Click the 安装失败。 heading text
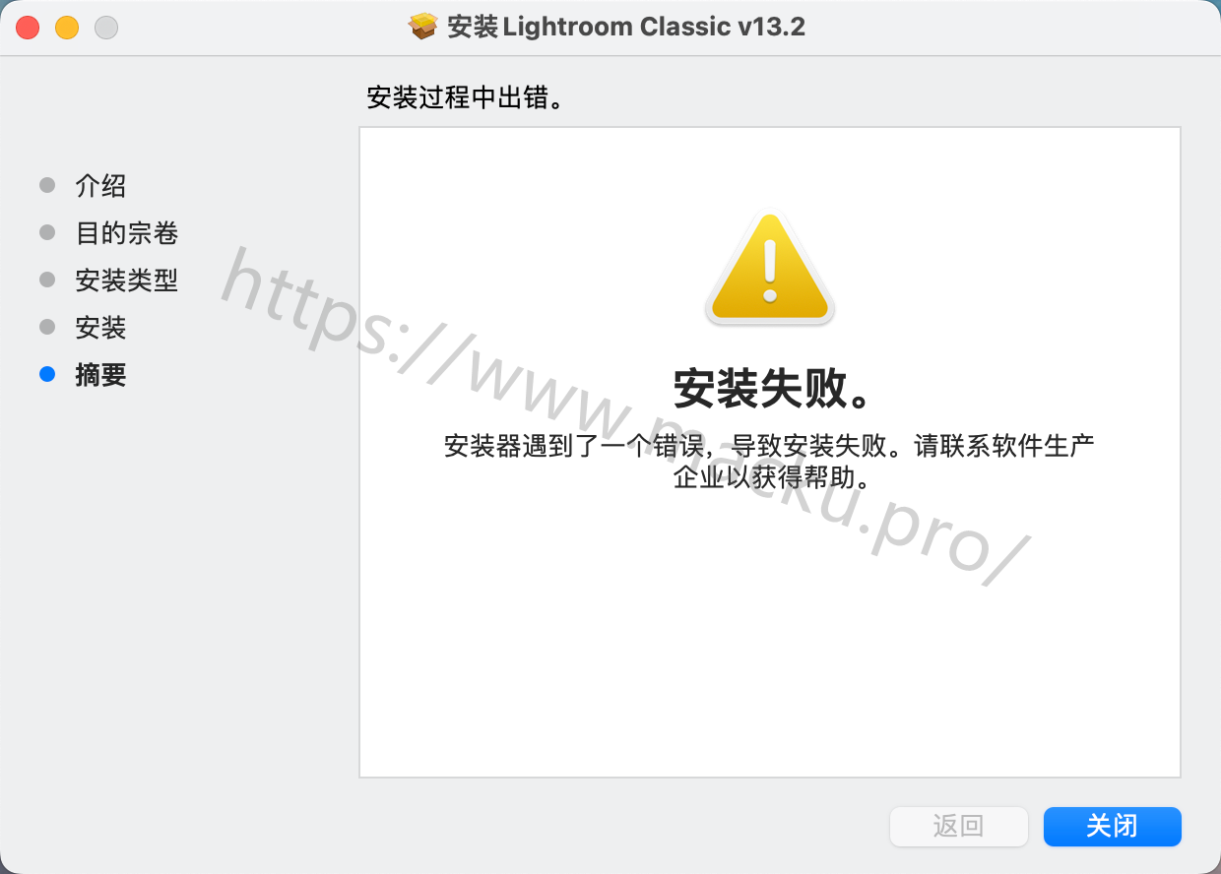Image resolution: width=1221 pixels, height=874 pixels. point(772,390)
